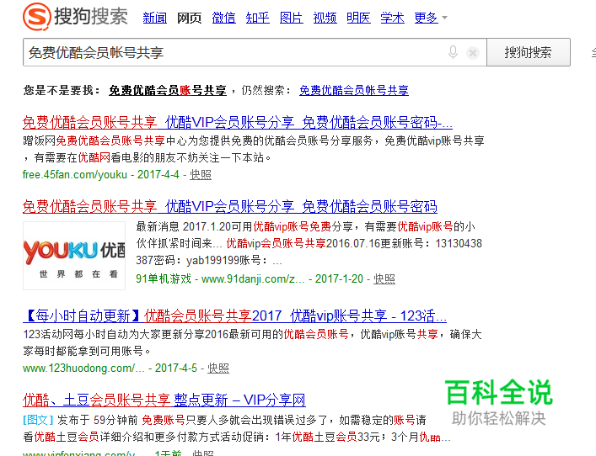This screenshot has width=596, height=456.
Task: Click the 搜狗搜索 search button
Action: click(x=529, y=52)
